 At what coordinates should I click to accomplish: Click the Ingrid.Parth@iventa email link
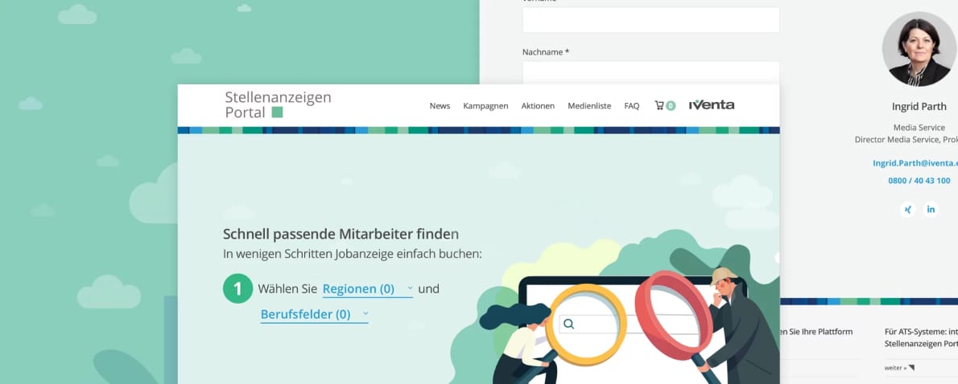(915, 162)
